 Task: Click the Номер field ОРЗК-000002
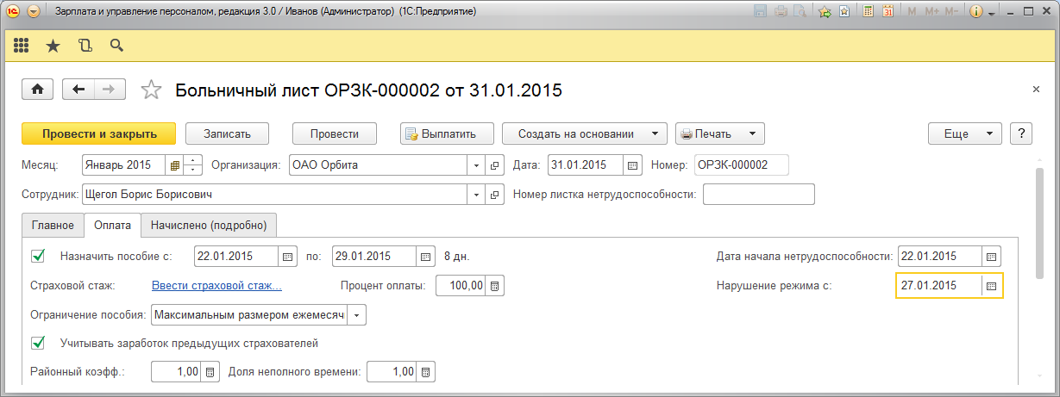(x=742, y=164)
